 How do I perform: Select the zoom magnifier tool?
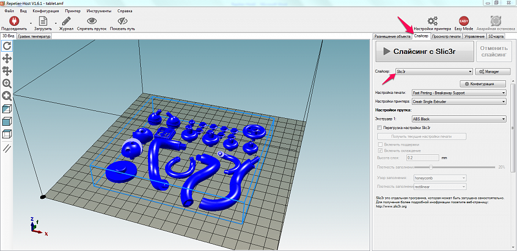point(8,83)
